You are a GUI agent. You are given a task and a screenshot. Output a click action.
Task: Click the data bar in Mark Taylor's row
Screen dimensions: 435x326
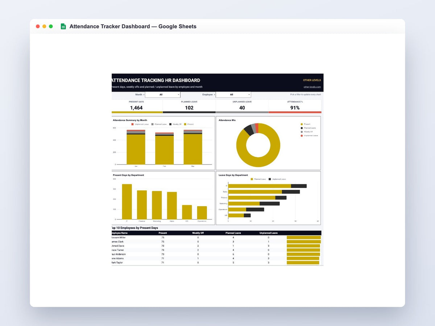[303, 263]
